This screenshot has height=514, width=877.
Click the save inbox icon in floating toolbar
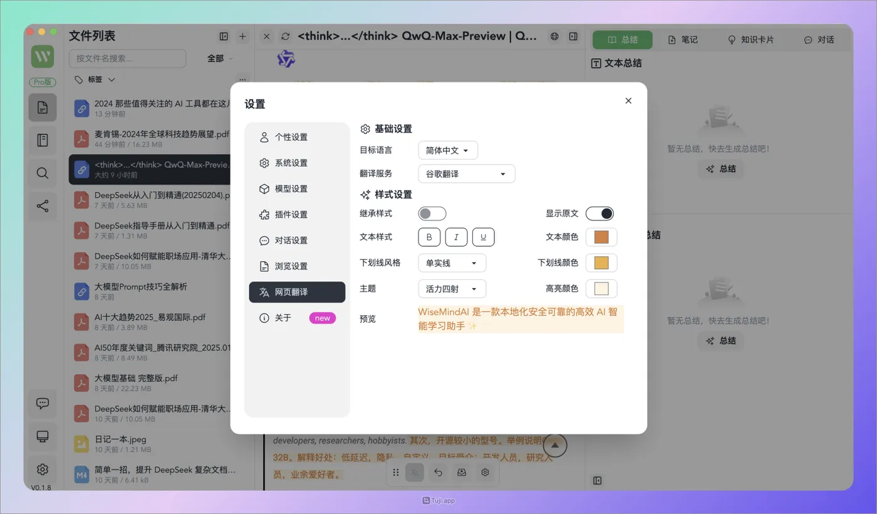(x=462, y=472)
